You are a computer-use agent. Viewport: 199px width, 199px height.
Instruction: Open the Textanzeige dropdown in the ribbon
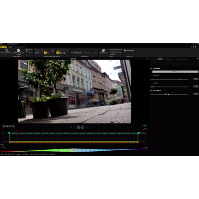pyautogui.click(x=129, y=50)
